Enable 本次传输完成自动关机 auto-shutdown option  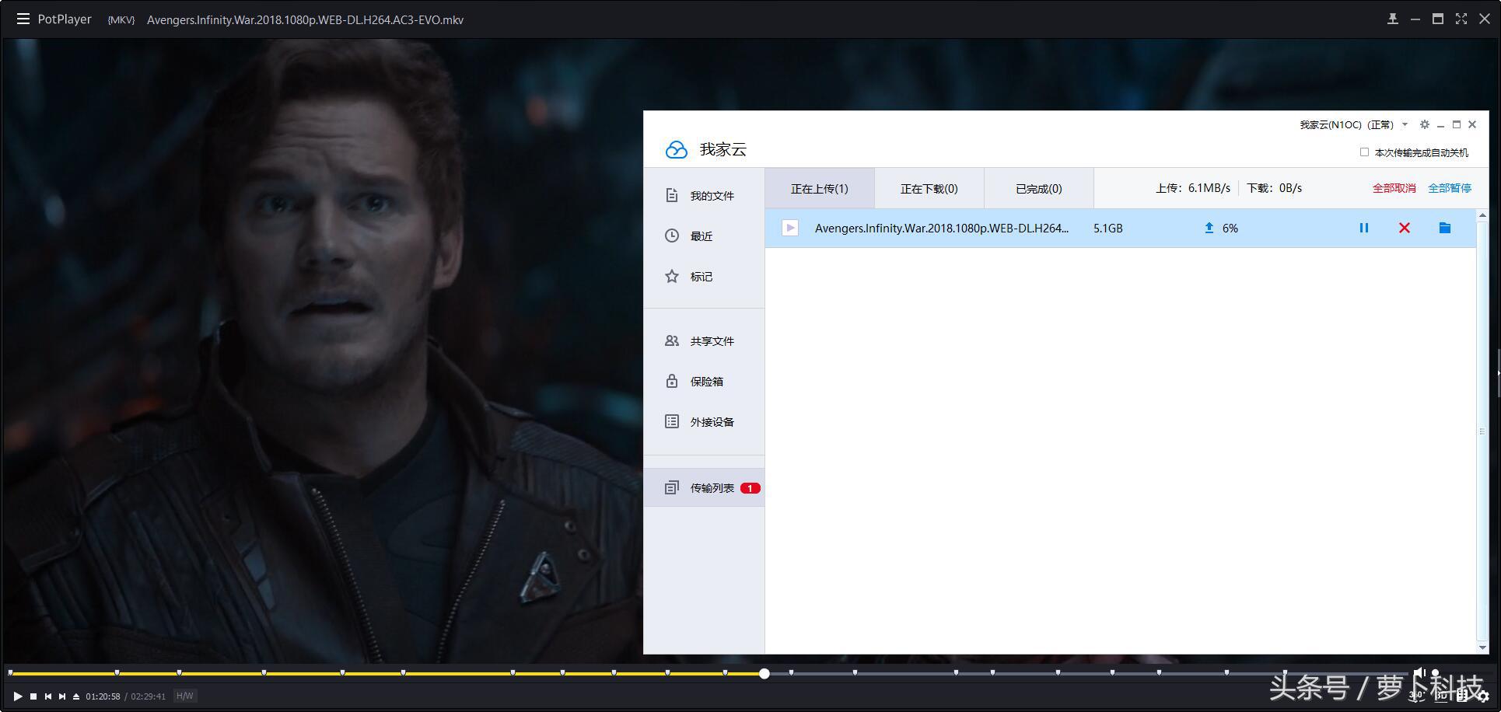point(1363,152)
